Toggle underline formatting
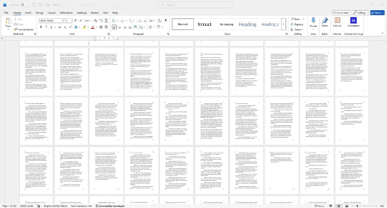The height and width of the screenshot is (208, 387). tap(51, 27)
